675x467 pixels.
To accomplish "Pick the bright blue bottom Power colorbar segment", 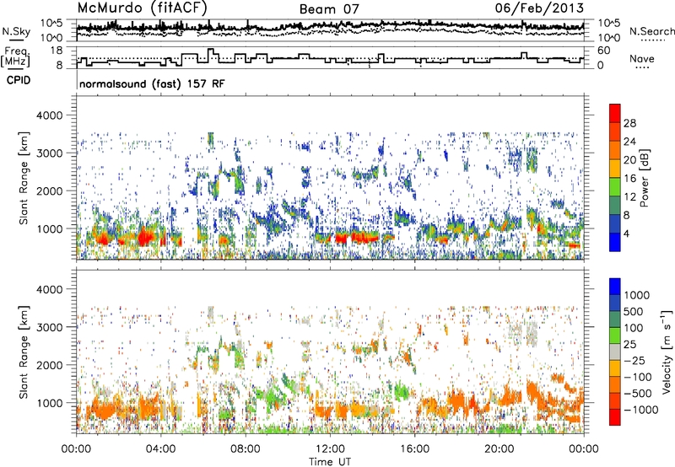I will tap(615, 242).
